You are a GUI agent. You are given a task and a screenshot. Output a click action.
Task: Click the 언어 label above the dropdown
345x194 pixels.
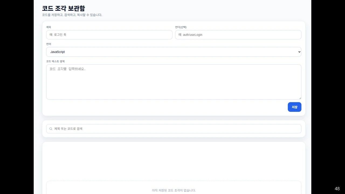pos(49,44)
